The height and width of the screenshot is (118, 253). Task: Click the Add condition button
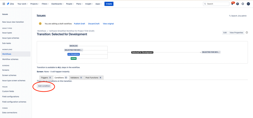[44, 86]
